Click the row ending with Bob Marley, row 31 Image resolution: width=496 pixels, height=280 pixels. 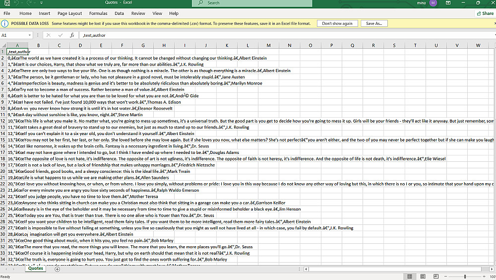pos(90,240)
